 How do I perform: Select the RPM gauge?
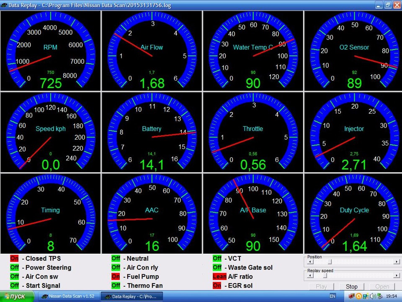tap(51, 51)
